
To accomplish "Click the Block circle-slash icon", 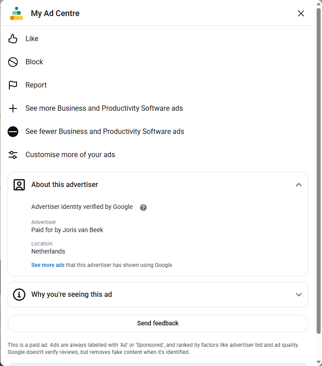I will coord(13,62).
